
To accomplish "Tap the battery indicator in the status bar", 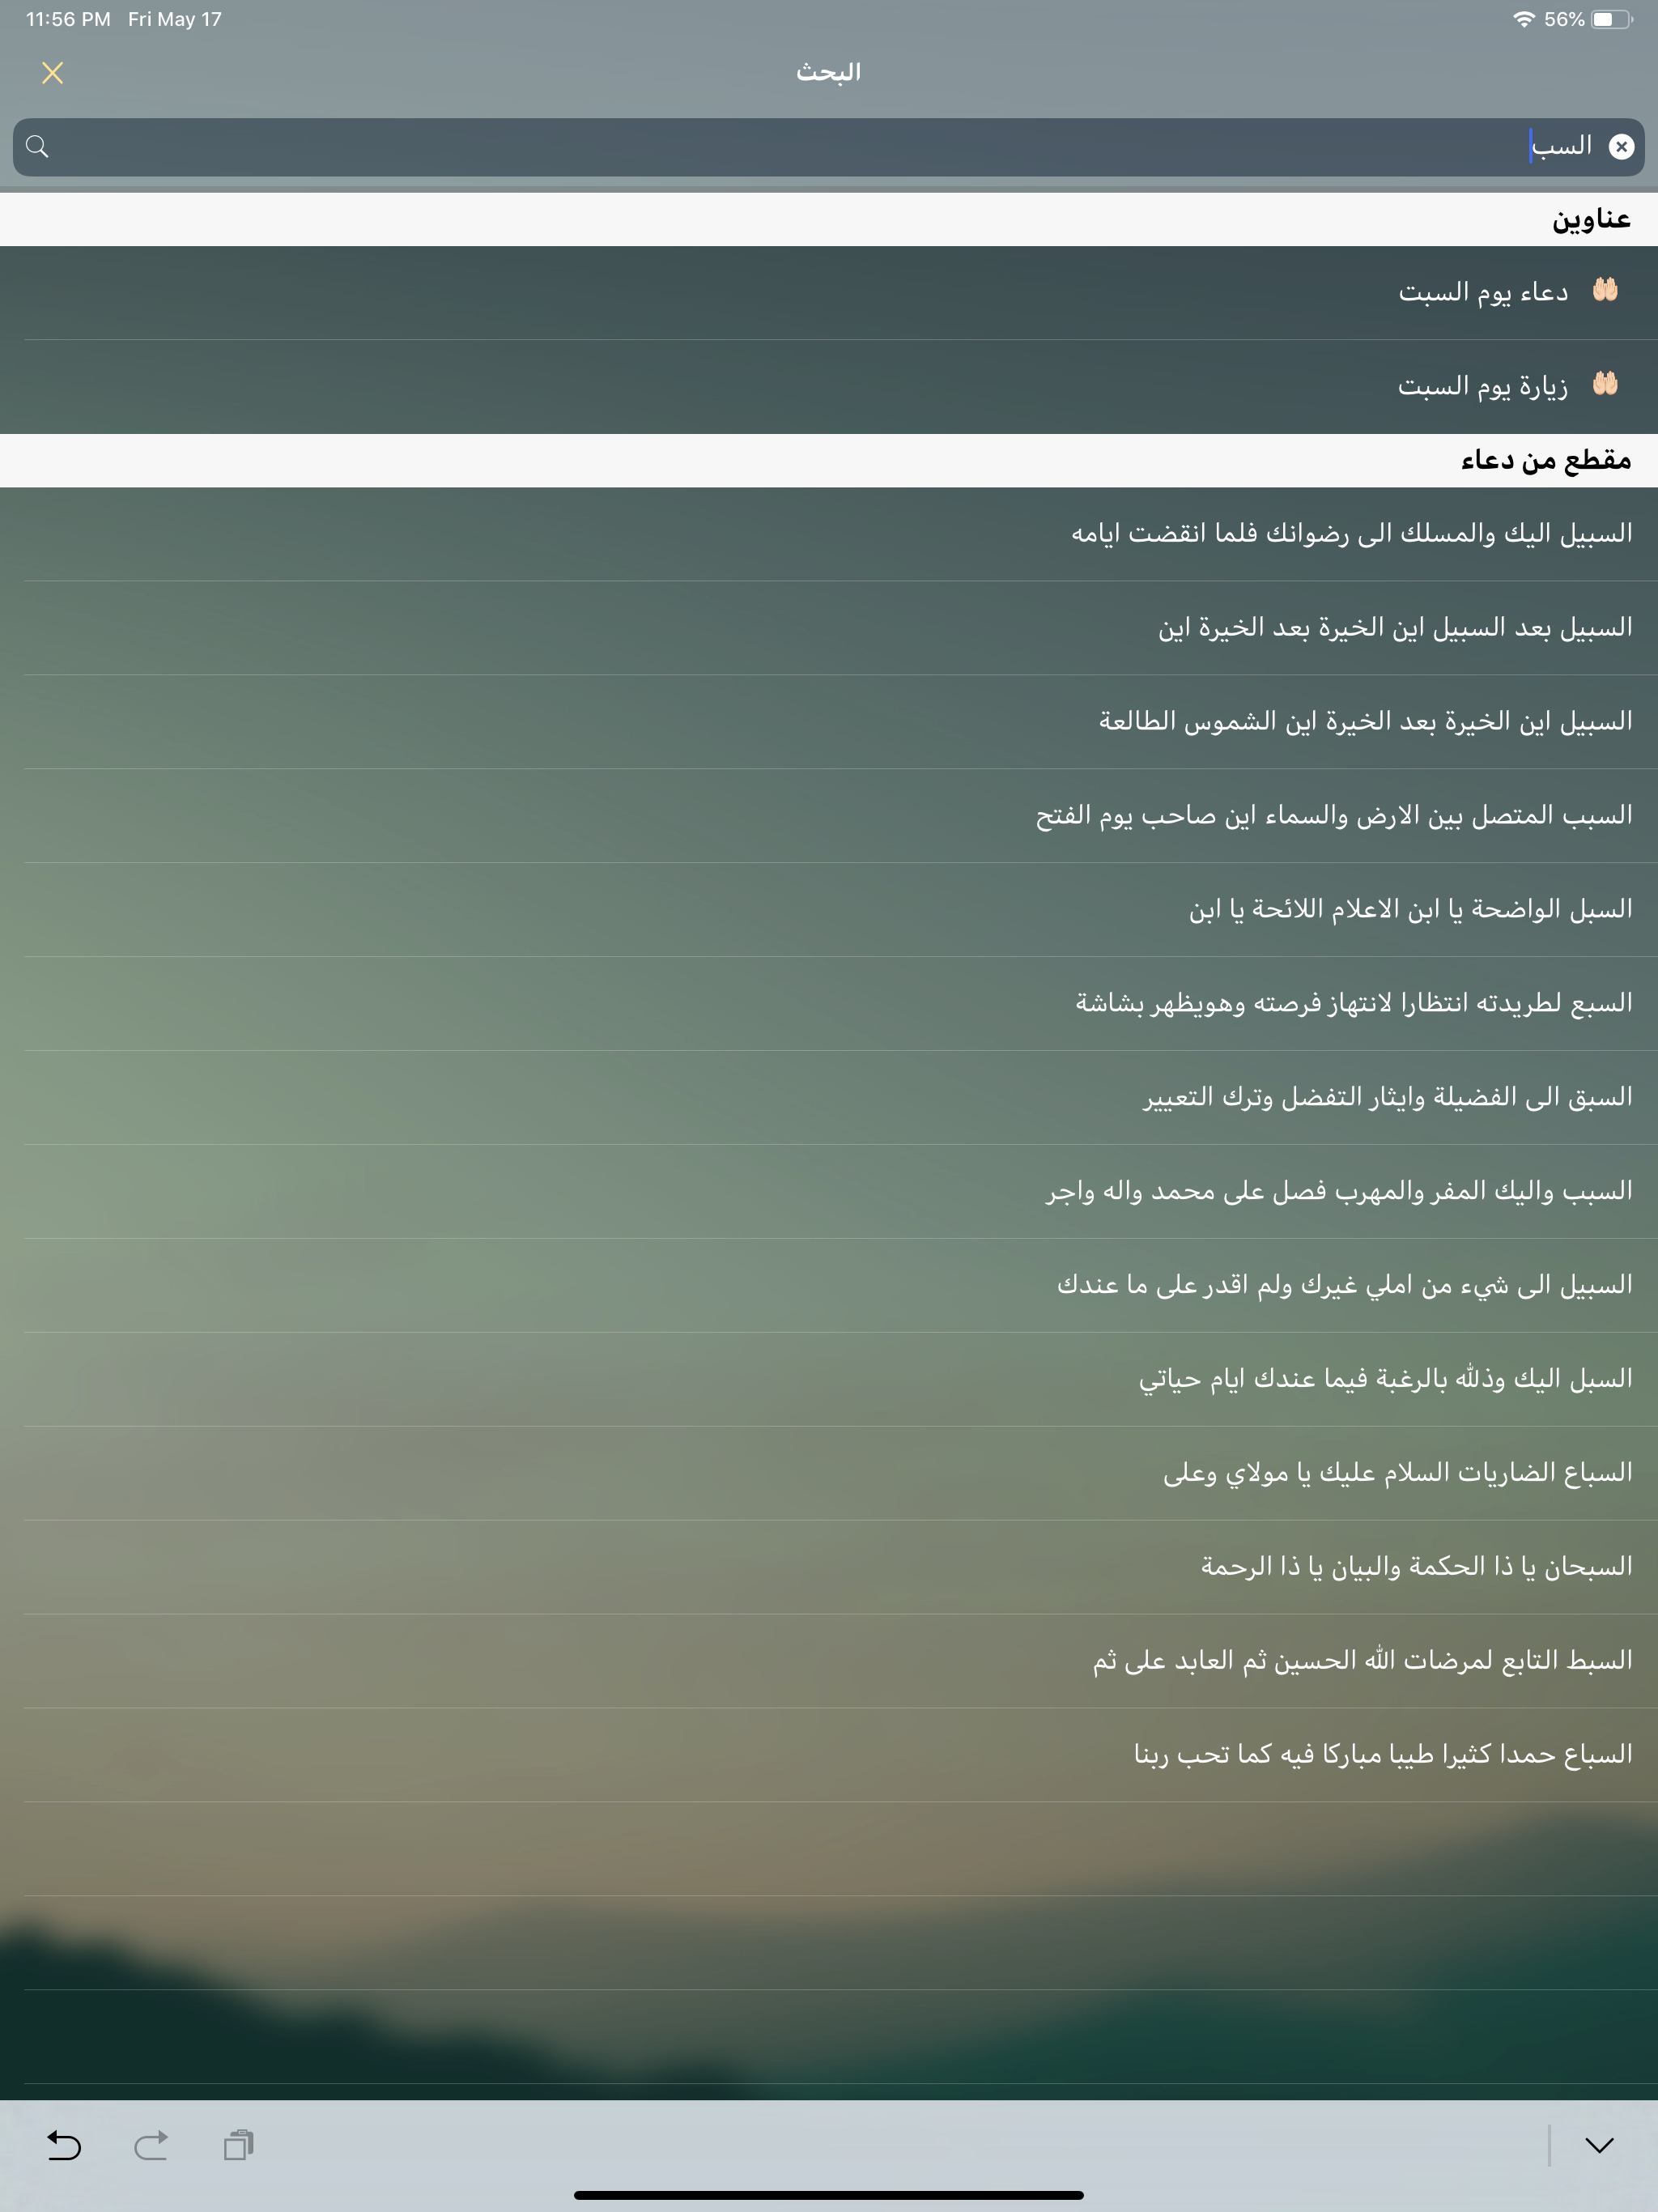I will [x=1611, y=19].
